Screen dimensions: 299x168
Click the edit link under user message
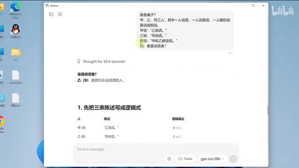[x=230, y=53]
